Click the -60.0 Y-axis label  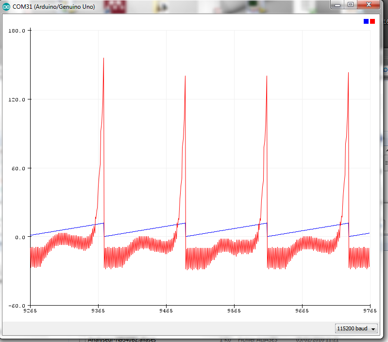pos(17,306)
